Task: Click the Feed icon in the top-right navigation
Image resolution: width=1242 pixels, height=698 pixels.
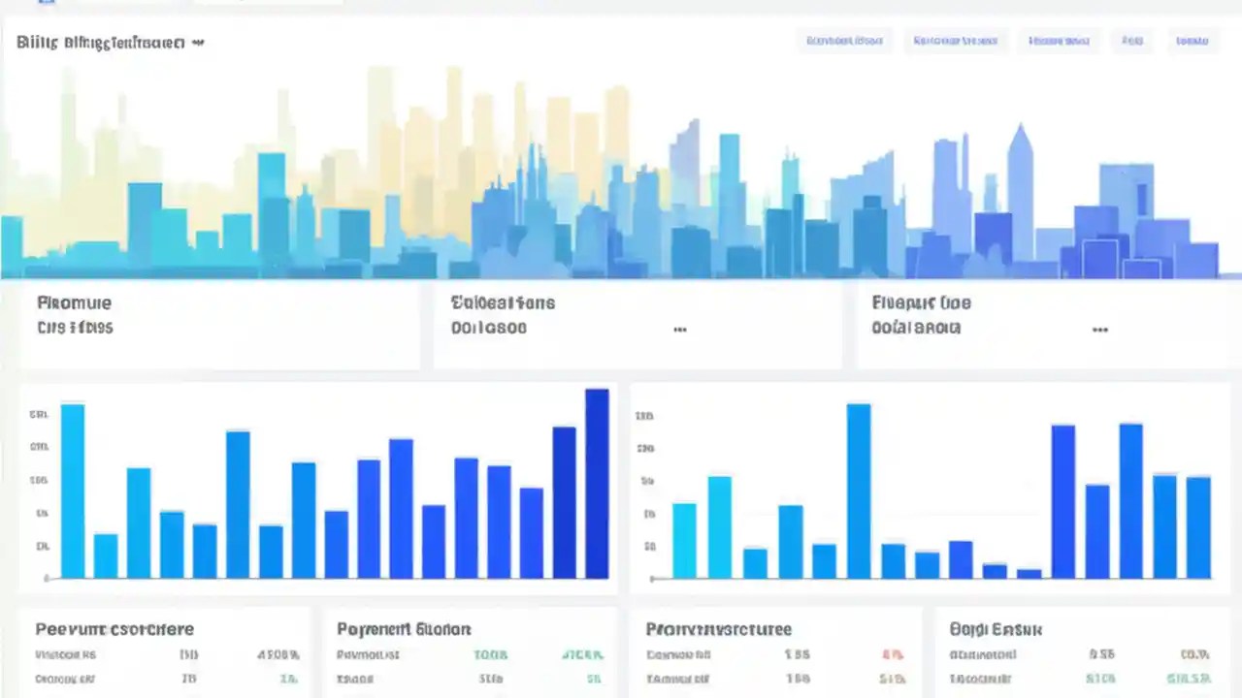Action: (1132, 41)
